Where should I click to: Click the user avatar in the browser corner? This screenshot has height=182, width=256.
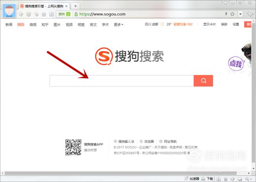tap(9, 11)
